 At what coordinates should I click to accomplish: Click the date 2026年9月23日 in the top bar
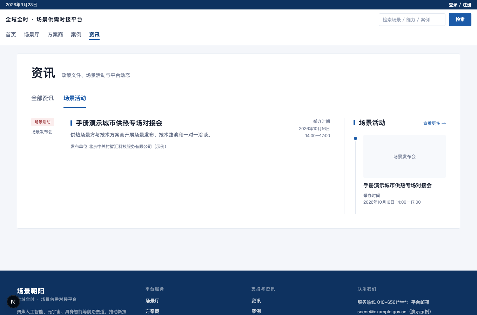21,5
